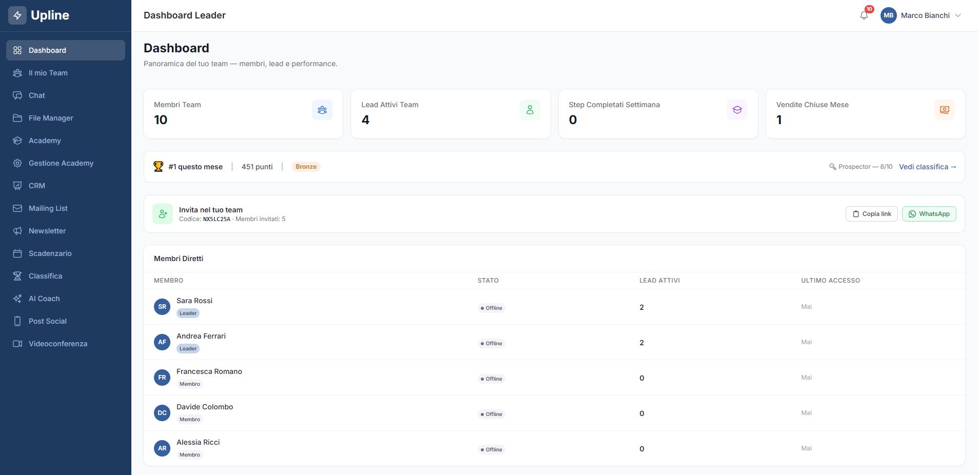Image resolution: width=978 pixels, height=475 pixels.
Task: Open the Academy section
Action: point(45,141)
